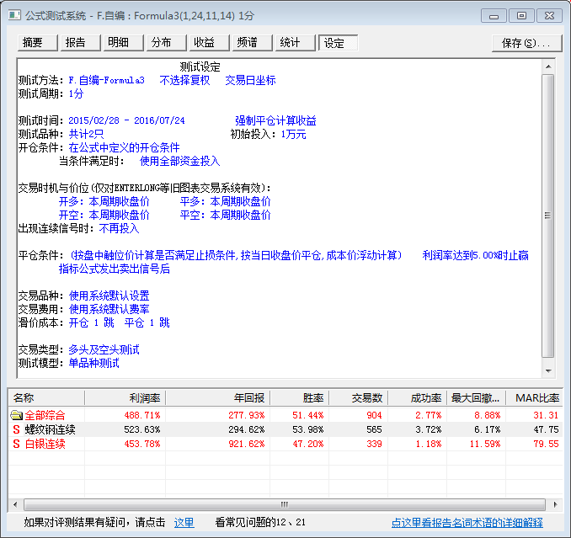
Task: Click the 不选择复权 setting text
Action: [185, 80]
